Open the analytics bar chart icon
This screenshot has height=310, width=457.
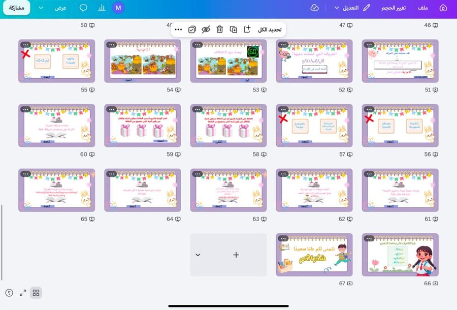click(102, 8)
